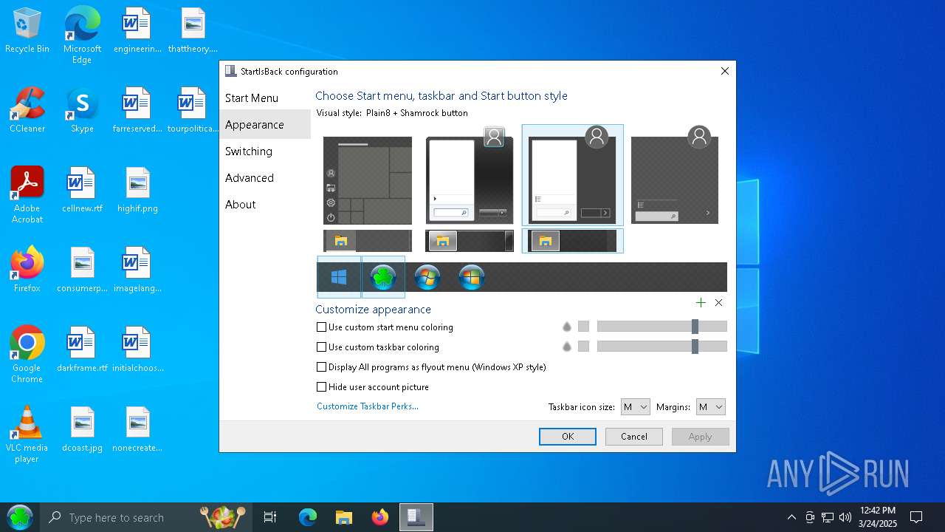Choose the Windows 8 style orb button
Viewport: 945px width, 532px height.
click(472, 278)
